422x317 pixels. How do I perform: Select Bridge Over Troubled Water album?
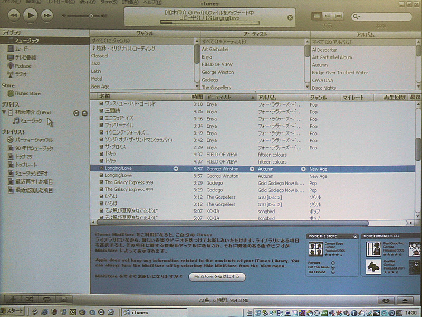click(340, 73)
